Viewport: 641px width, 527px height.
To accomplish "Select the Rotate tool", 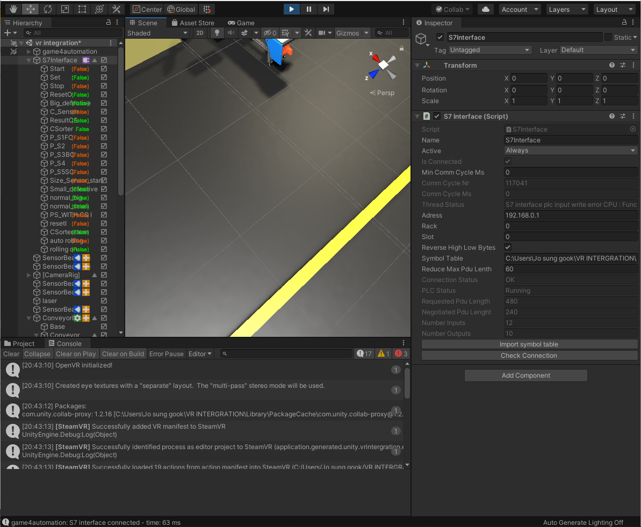I will [x=48, y=9].
